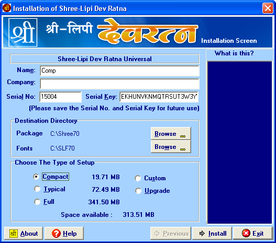Close the installation window
This screenshot has width=276, height=243.
point(268,8)
